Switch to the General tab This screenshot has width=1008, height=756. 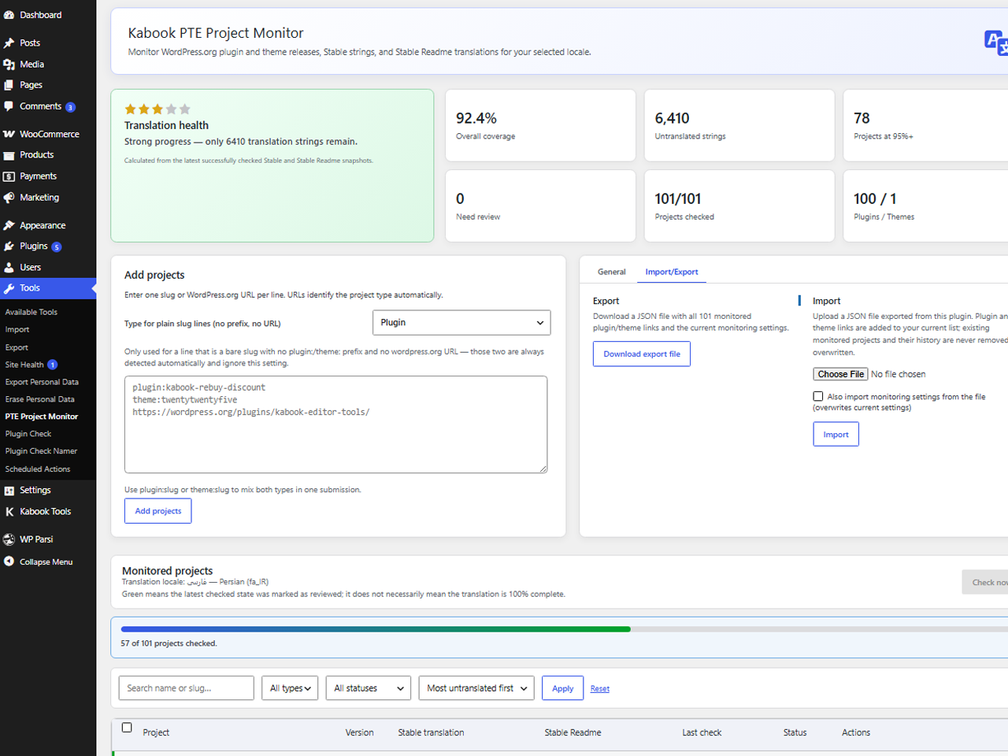(612, 272)
